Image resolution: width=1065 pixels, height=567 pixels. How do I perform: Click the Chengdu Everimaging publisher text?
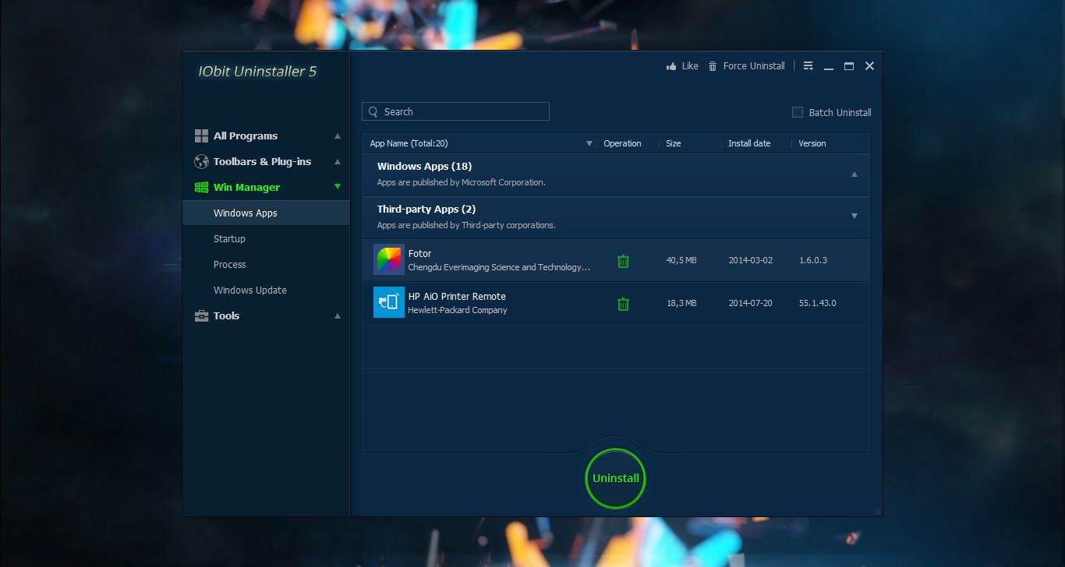(x=499, y=267)
